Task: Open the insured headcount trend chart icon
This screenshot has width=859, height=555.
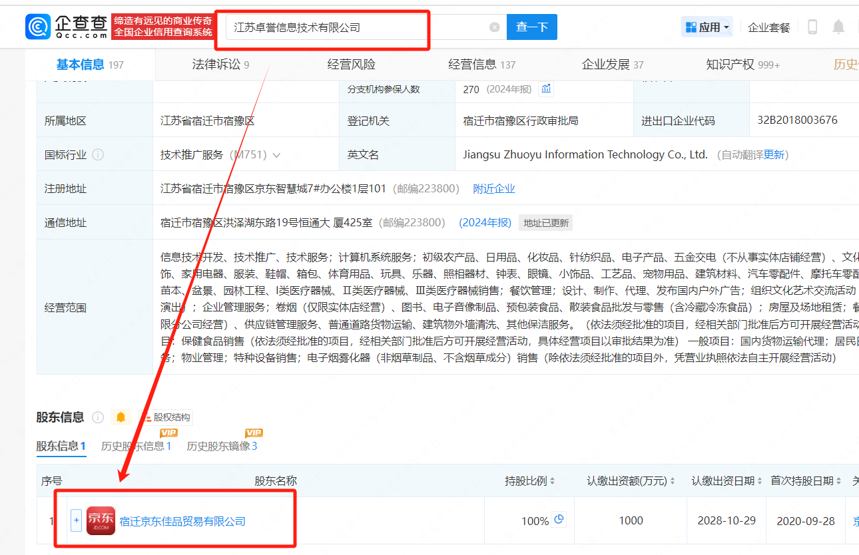Action: click(x=546, y=89)
